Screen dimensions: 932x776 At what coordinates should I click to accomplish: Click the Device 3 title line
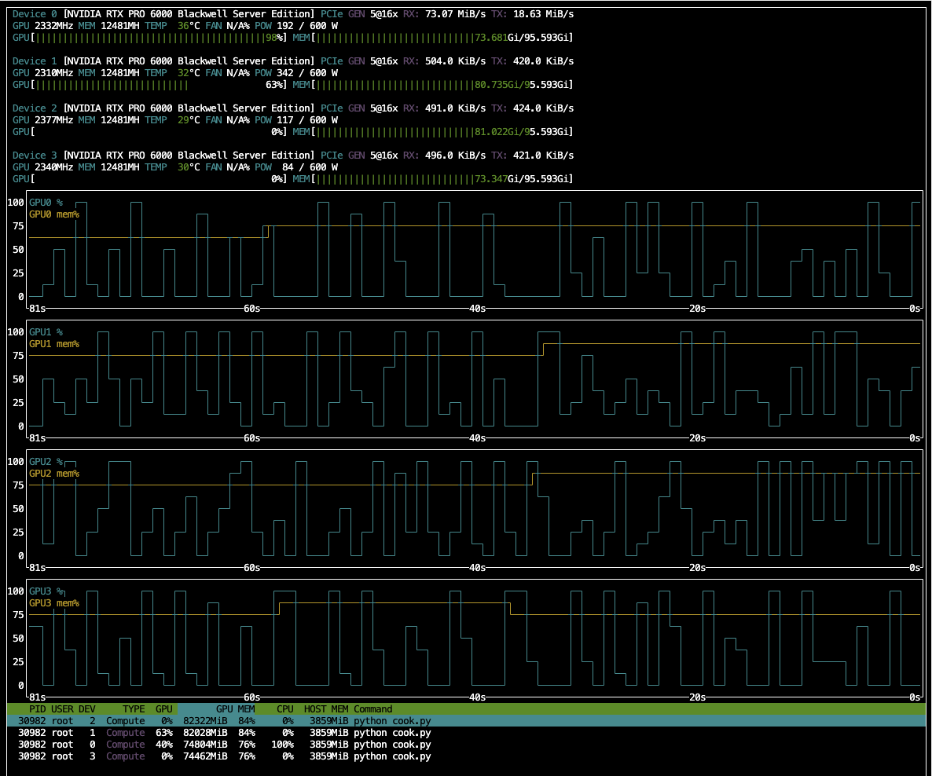tap(293, 155)
